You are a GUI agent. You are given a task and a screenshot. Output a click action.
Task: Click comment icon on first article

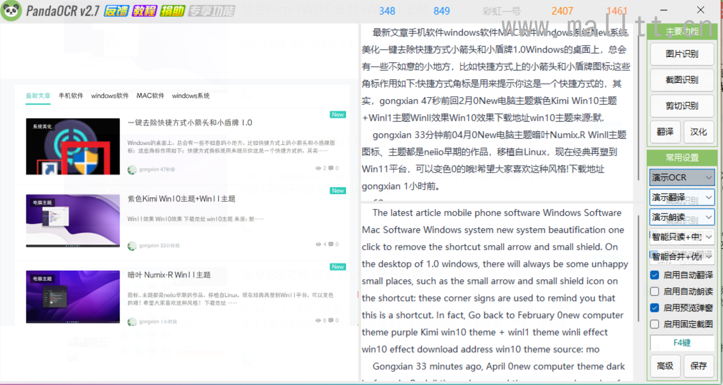click(331, 168)
